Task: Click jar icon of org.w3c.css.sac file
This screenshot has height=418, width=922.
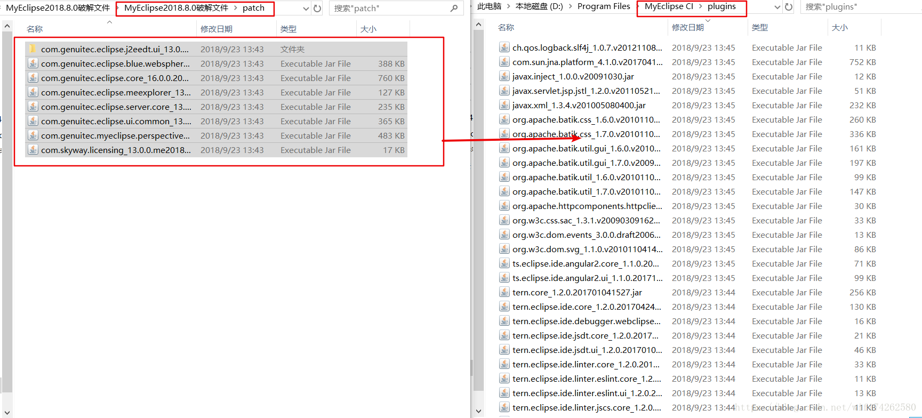Action: pos(504,220)
